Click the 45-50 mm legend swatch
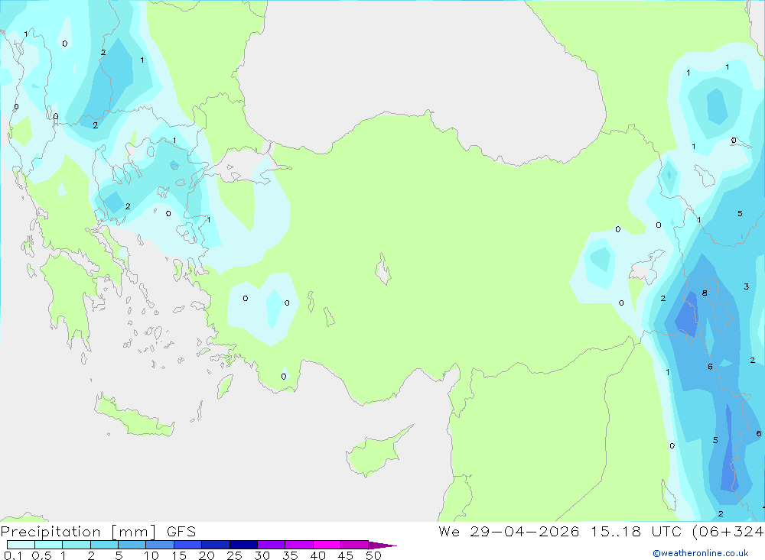The height and width of the screenshot is (560, 765). pyautogui.click(x=355, y=545)
